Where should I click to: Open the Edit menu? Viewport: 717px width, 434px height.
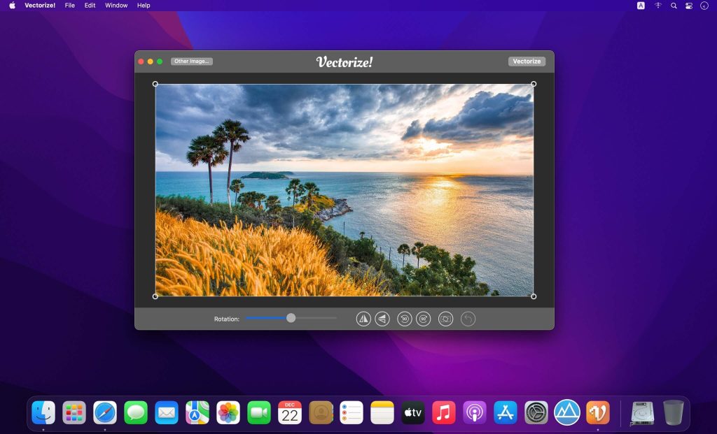click(x=90, y=6)
